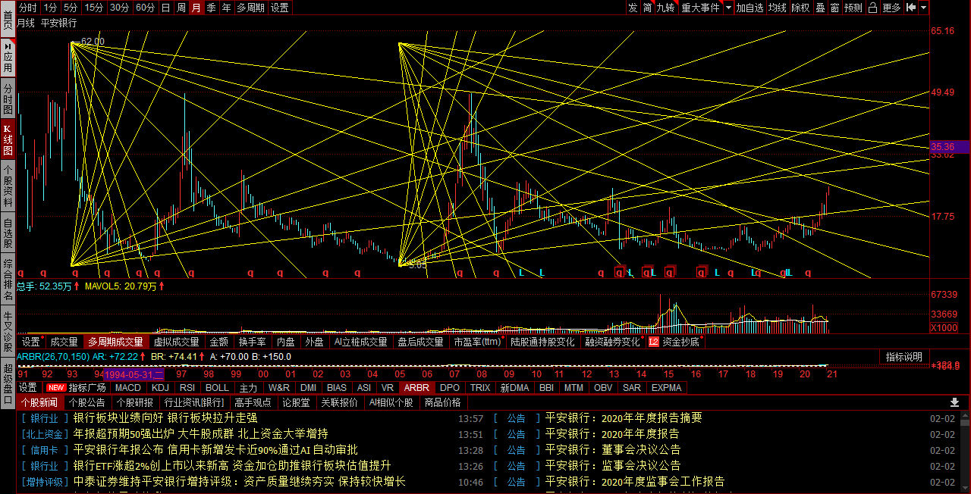Switch to 日 daily period
Image resolution: width=971 pixels, height=494 pixels.
coord(165,8)
